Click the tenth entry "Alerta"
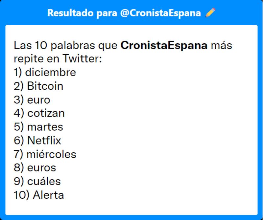263x220 pixels. pos(48,195)
